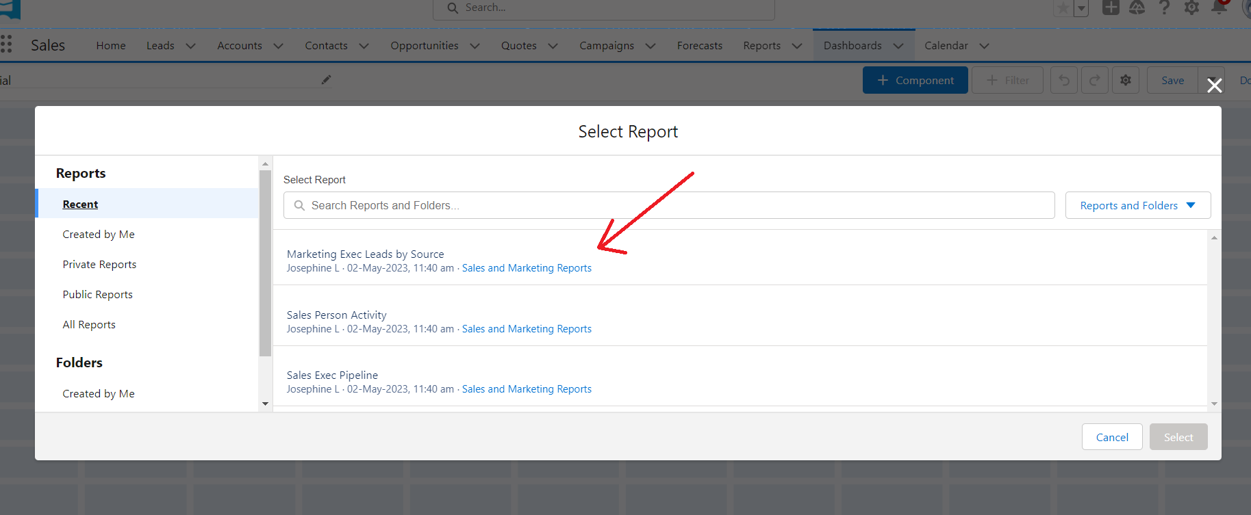Screen dimensions: 1251x515
Task: Expand the Leads navigation dropdown chevron
Action: [x=191, y=46]
